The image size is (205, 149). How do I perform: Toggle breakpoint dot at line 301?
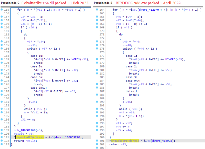(97, 141)
